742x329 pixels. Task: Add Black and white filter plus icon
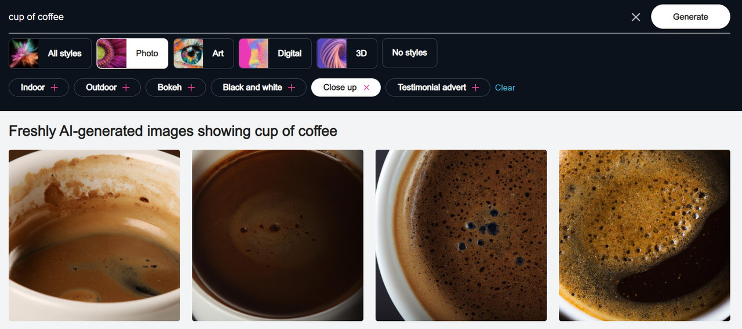pos(292,88)
